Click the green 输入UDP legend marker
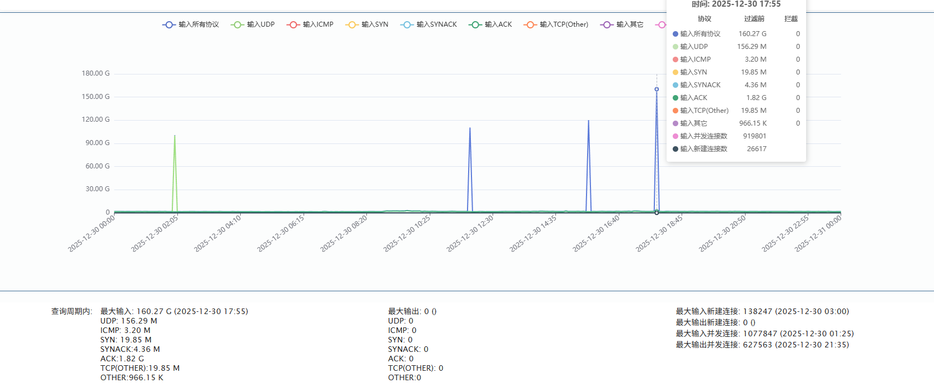Image resolution: width=934 pixels, height=383 pixels. 237,24
